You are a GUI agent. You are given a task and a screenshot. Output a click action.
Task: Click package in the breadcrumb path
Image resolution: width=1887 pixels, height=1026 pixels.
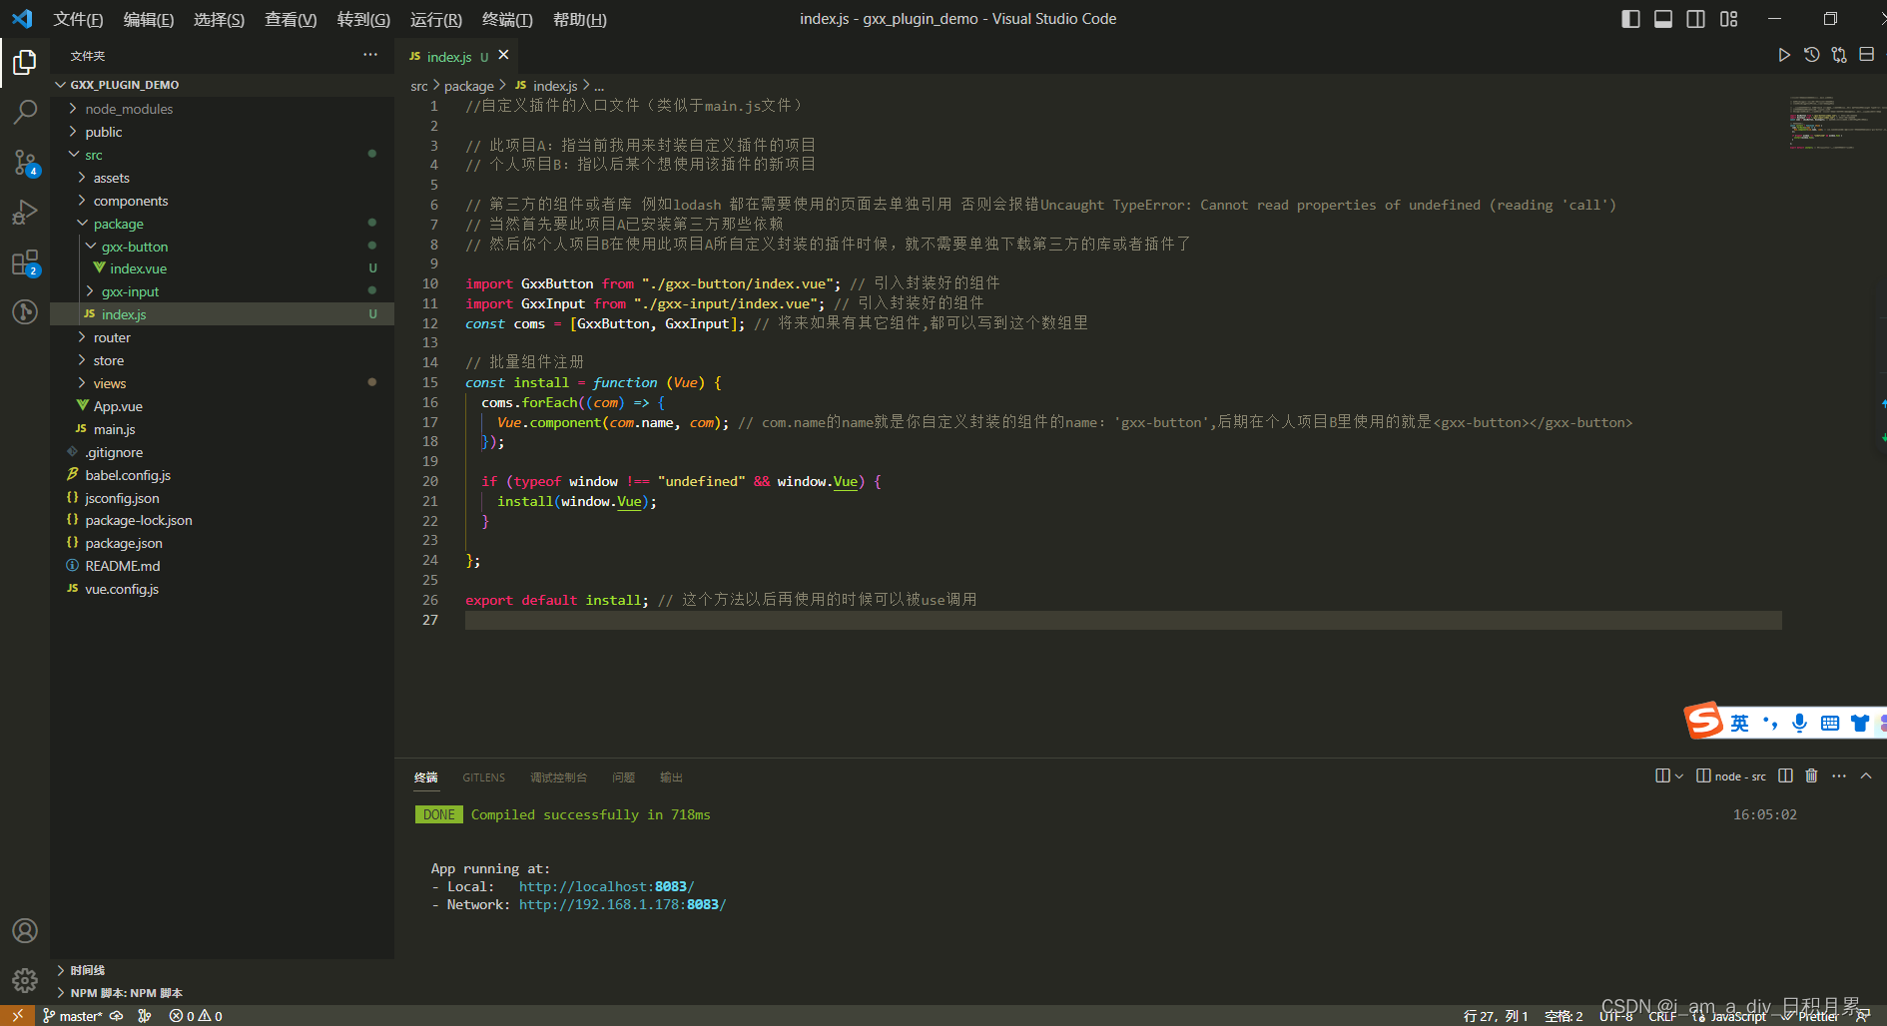(469, 86)
